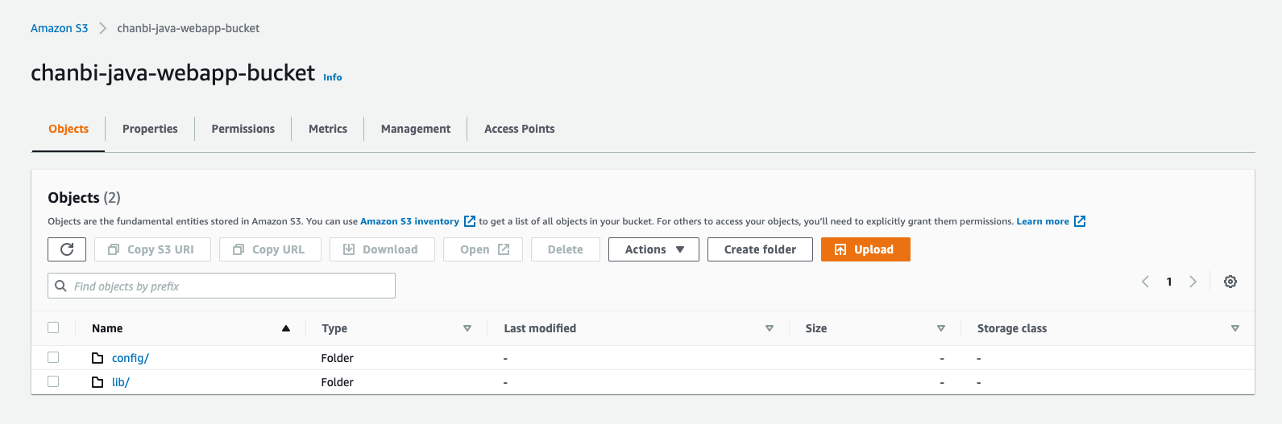
Task: Click the Download button
Action: coord(382,249)
